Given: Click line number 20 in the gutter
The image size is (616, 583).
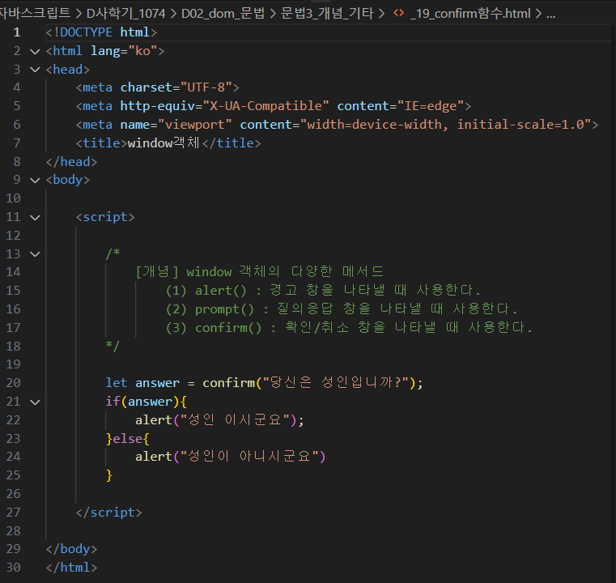Looking at the screenshot, I should click(x=14, y=383).
